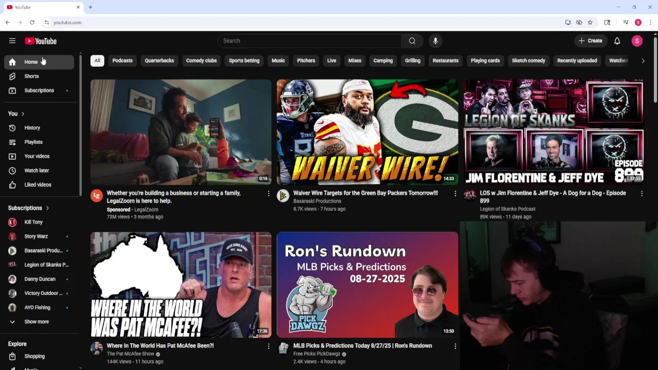Click the YouTube logo
658x370 pixels.
click(41, 41)
